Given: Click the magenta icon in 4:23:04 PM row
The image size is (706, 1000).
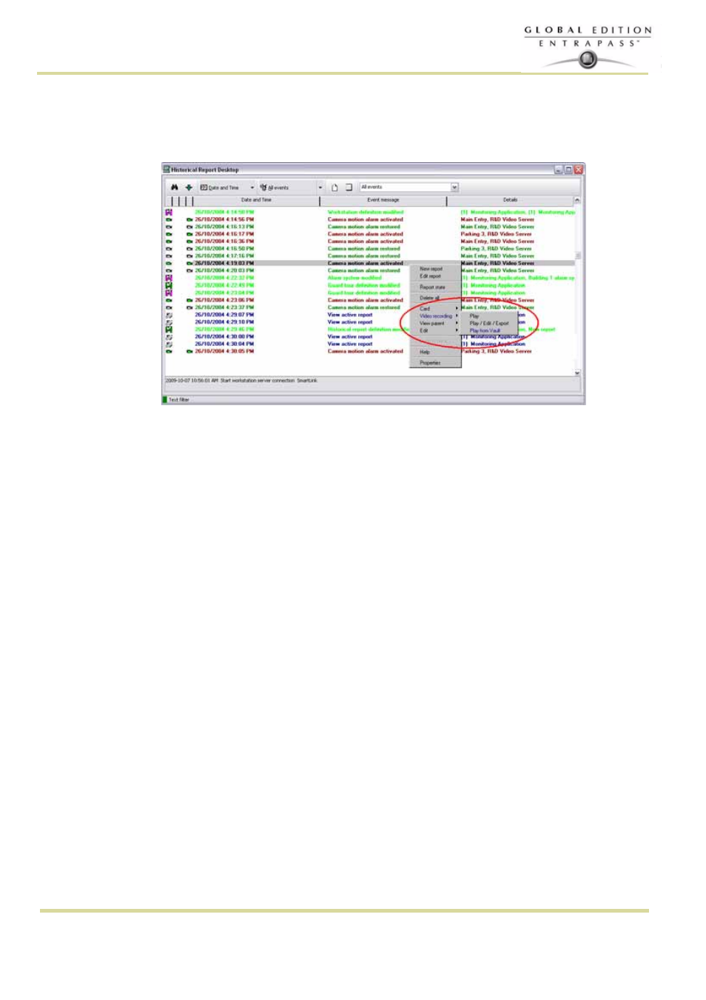Looking at the screenshot, I should (x=169, y=293).
